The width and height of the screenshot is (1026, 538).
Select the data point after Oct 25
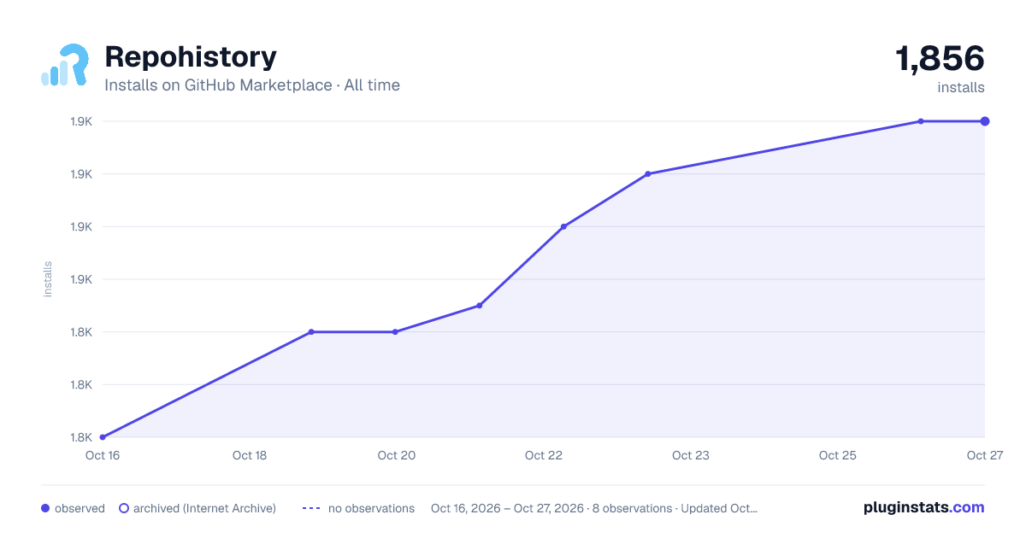[921, 121]
